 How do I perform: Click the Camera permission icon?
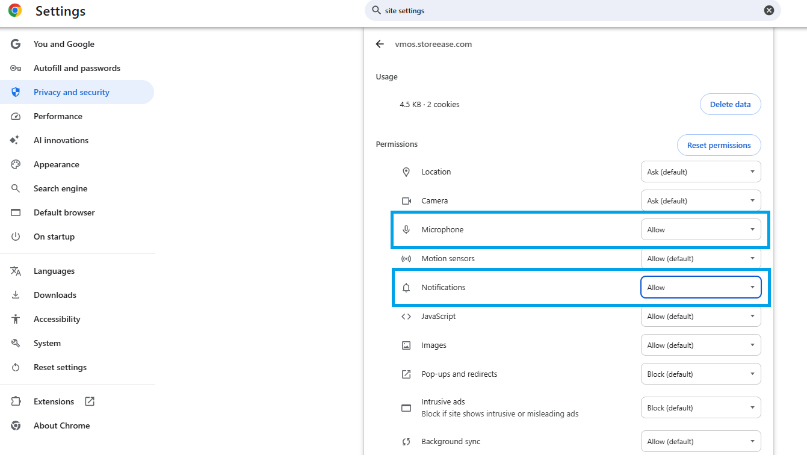[x=406, y=200]
